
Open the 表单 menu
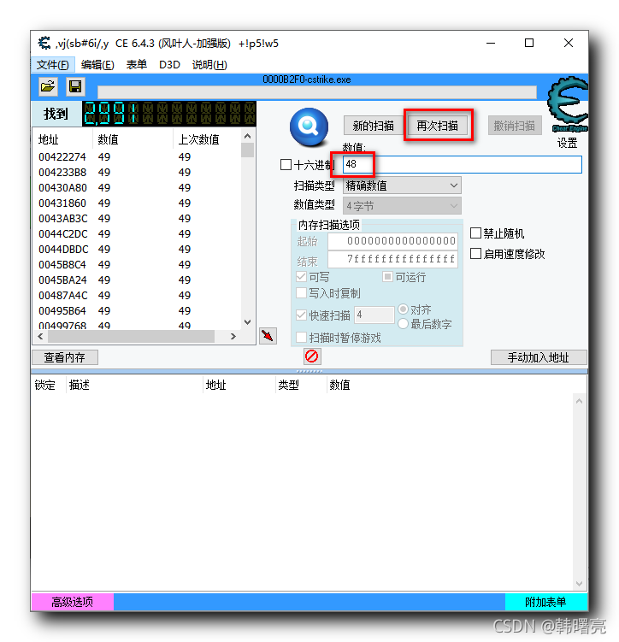136,65
